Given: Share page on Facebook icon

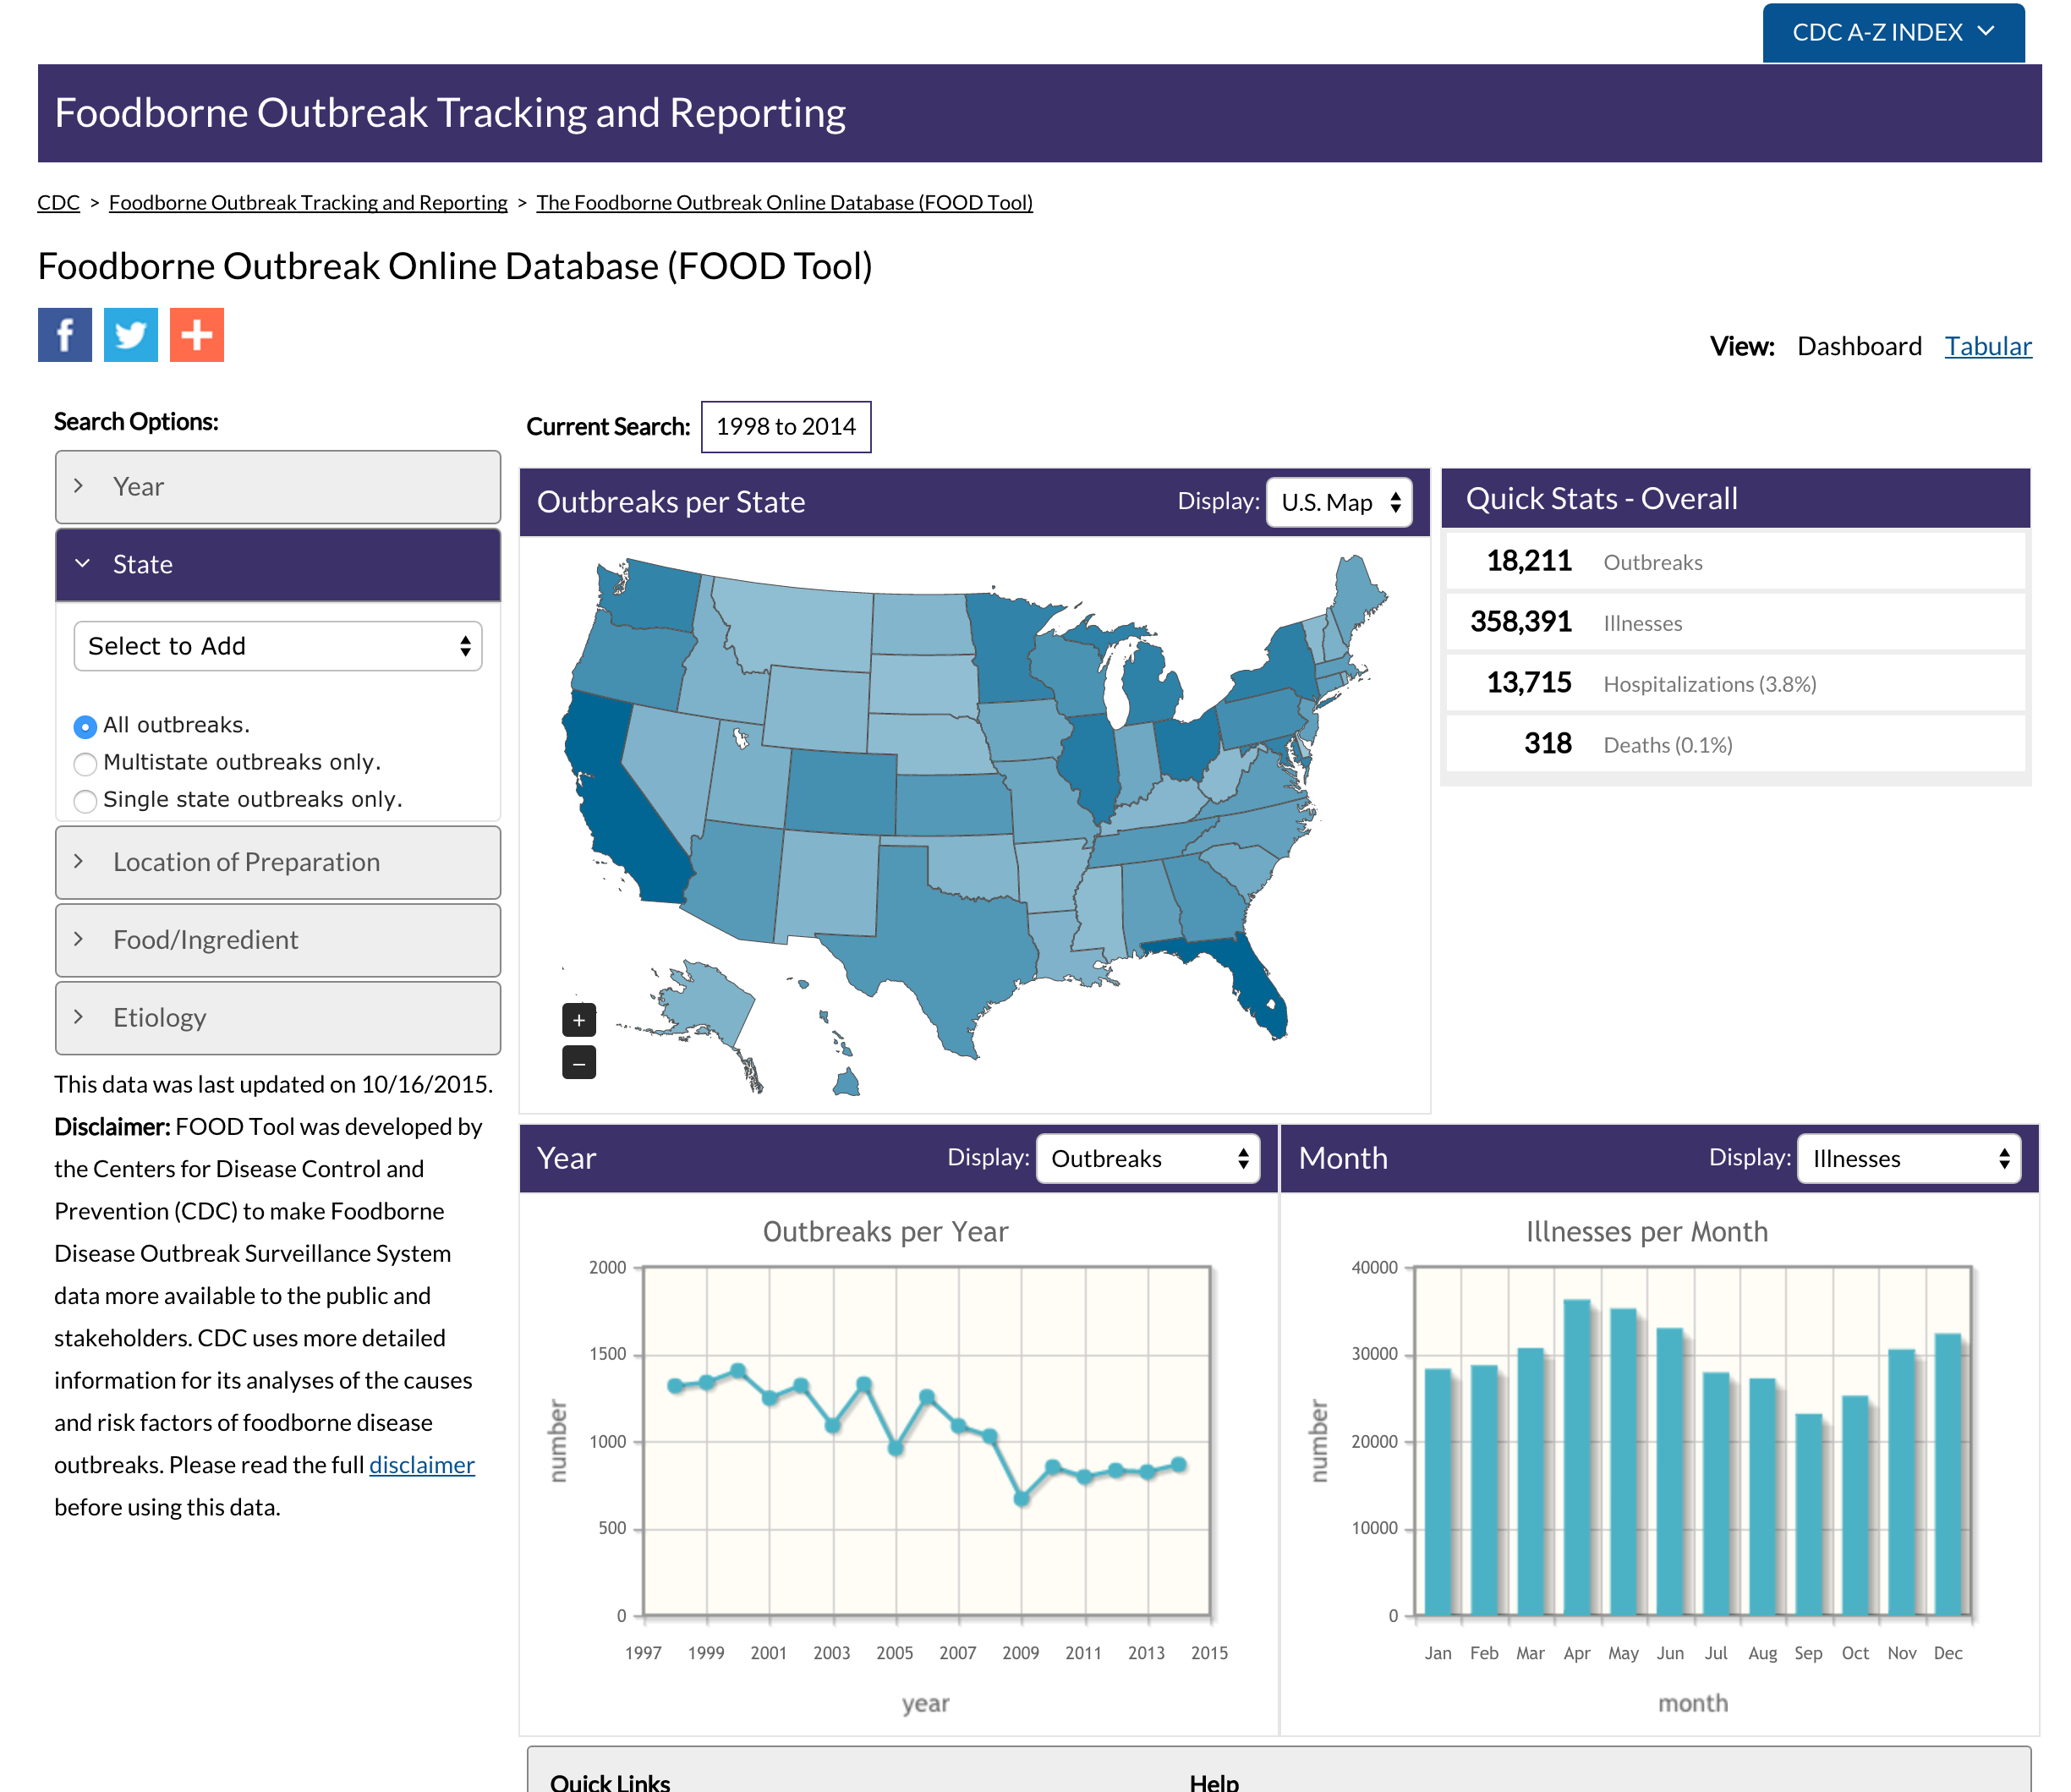Looking at the screenshot, I should 65,335.
